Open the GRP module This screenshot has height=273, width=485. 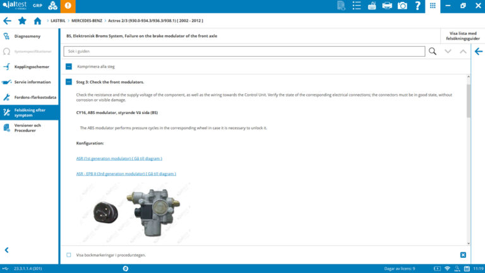click(37, 6)
